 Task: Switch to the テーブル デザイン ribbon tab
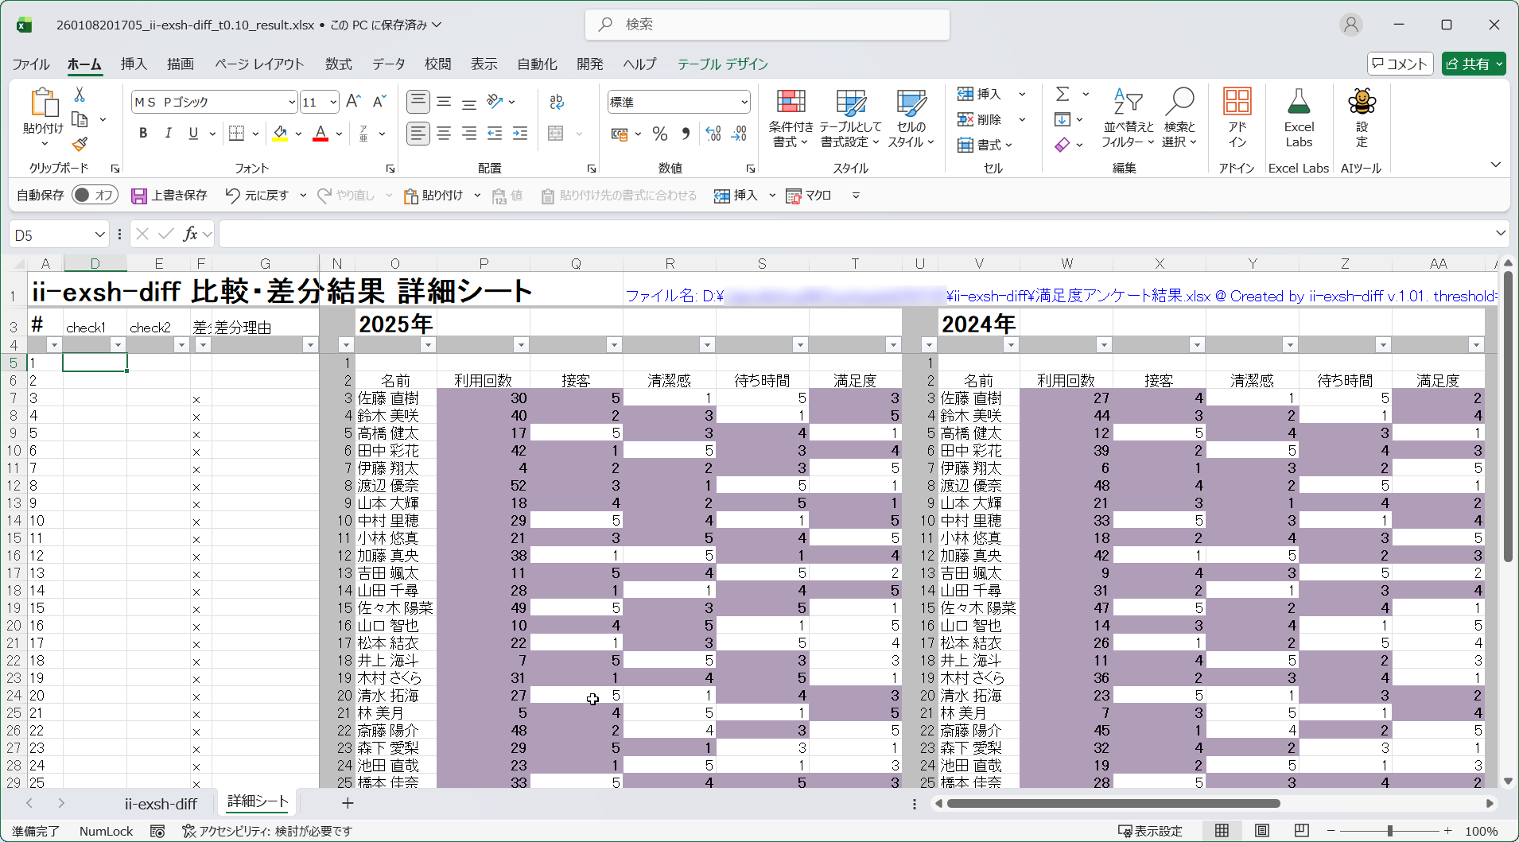(721, 64)
